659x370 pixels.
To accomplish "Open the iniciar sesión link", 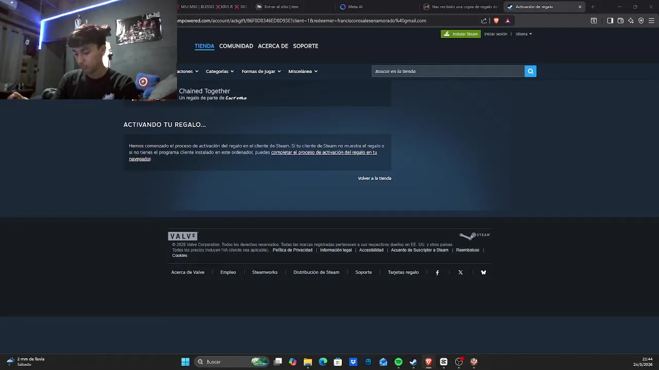I will pos(496,34).
